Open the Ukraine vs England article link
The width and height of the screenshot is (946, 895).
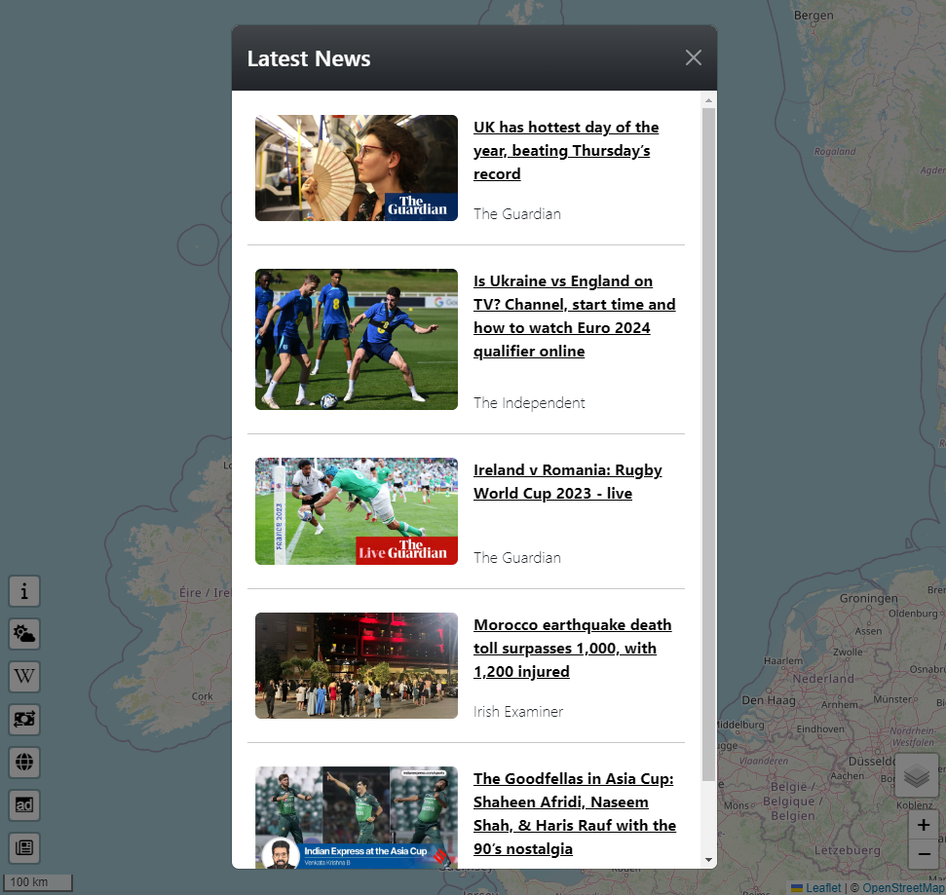tap(574, 317)
